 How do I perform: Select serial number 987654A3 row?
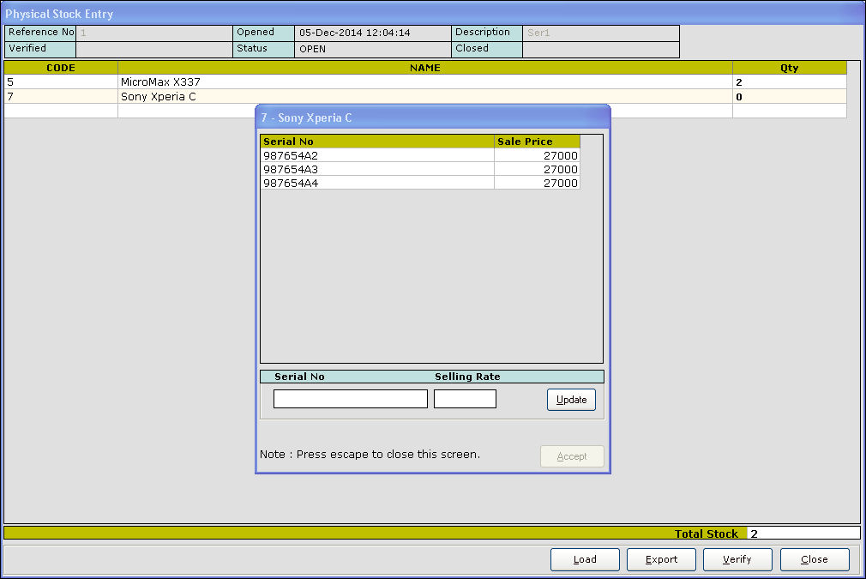pyautogui.click(x=420, y=169)
